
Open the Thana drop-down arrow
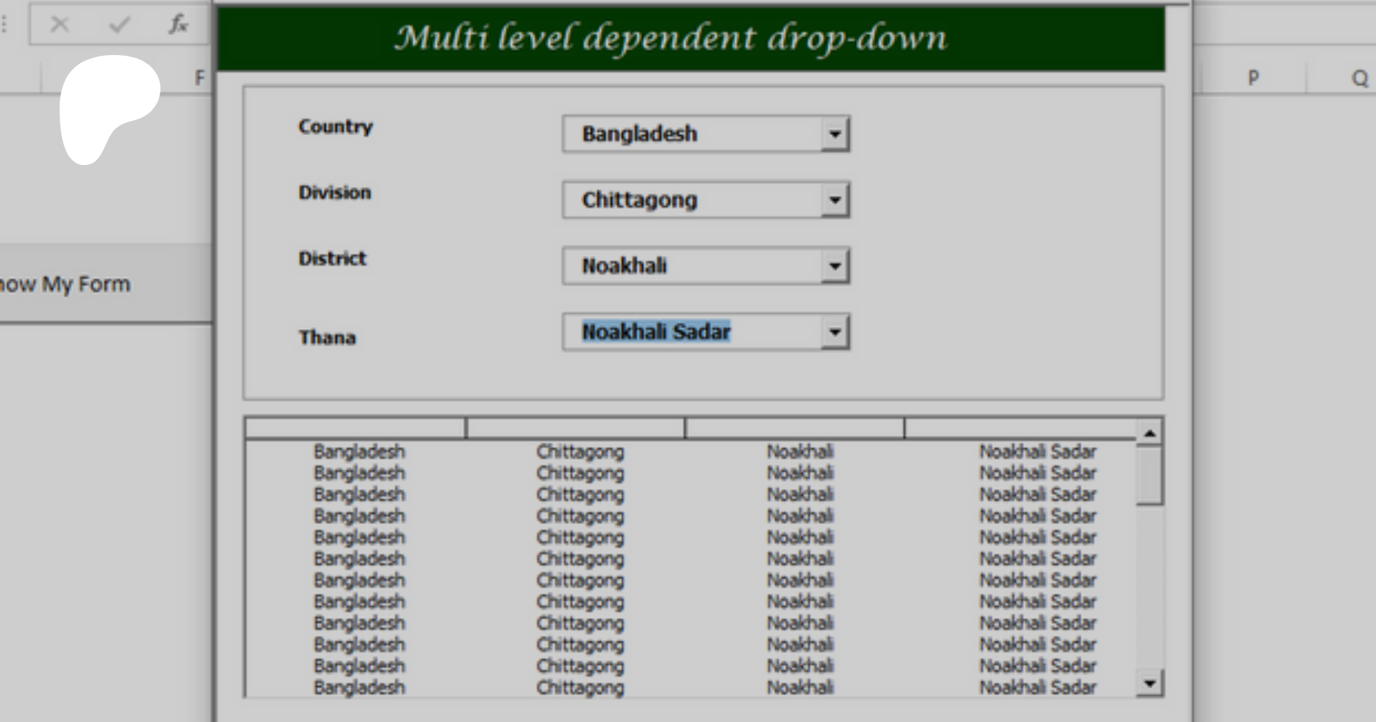(x=835, y=332)
